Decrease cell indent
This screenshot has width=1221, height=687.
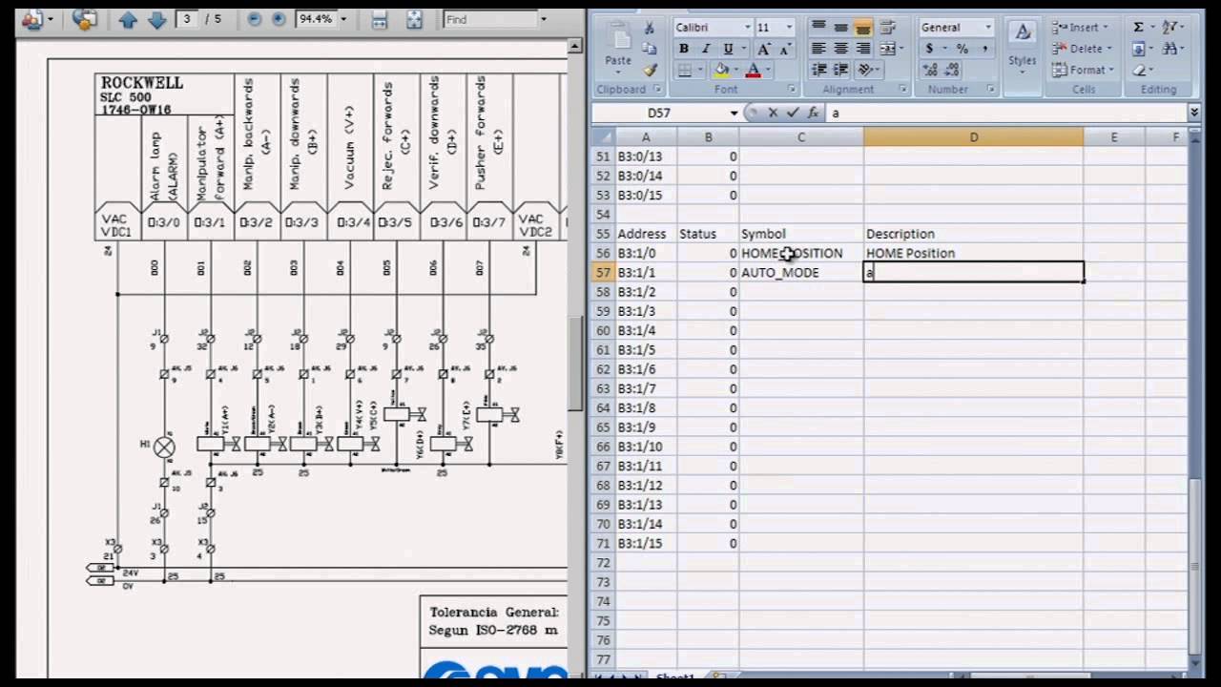818,70
